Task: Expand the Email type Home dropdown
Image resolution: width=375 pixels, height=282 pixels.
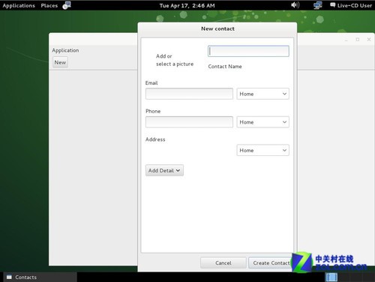Action: coord(263,94)
